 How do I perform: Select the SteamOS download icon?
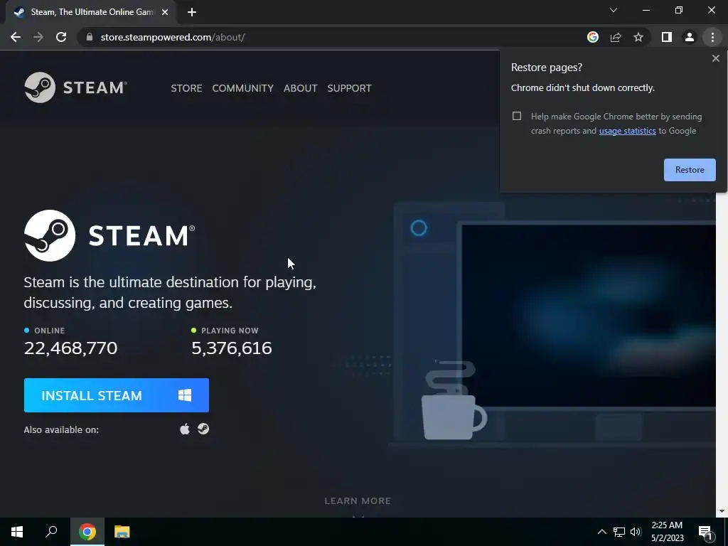pyautogui.click(x=203, y=429)
